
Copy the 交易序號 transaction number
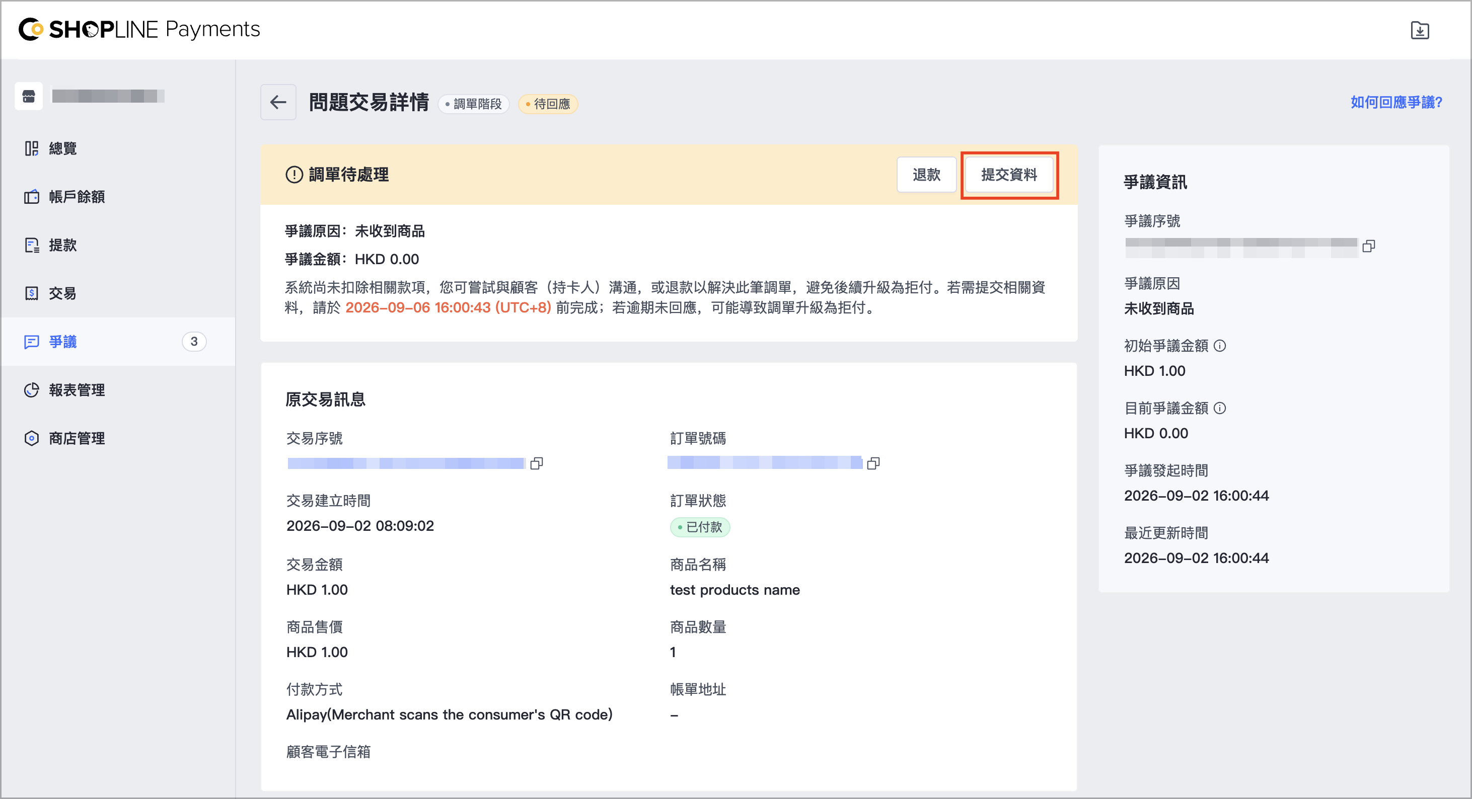point(537,463)
